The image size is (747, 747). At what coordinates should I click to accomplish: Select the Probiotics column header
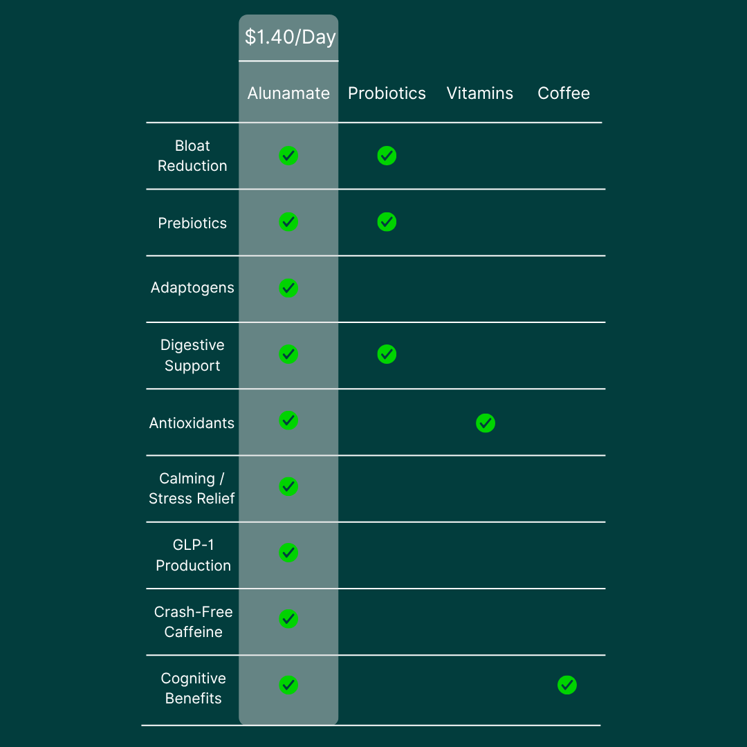point(387,93)
